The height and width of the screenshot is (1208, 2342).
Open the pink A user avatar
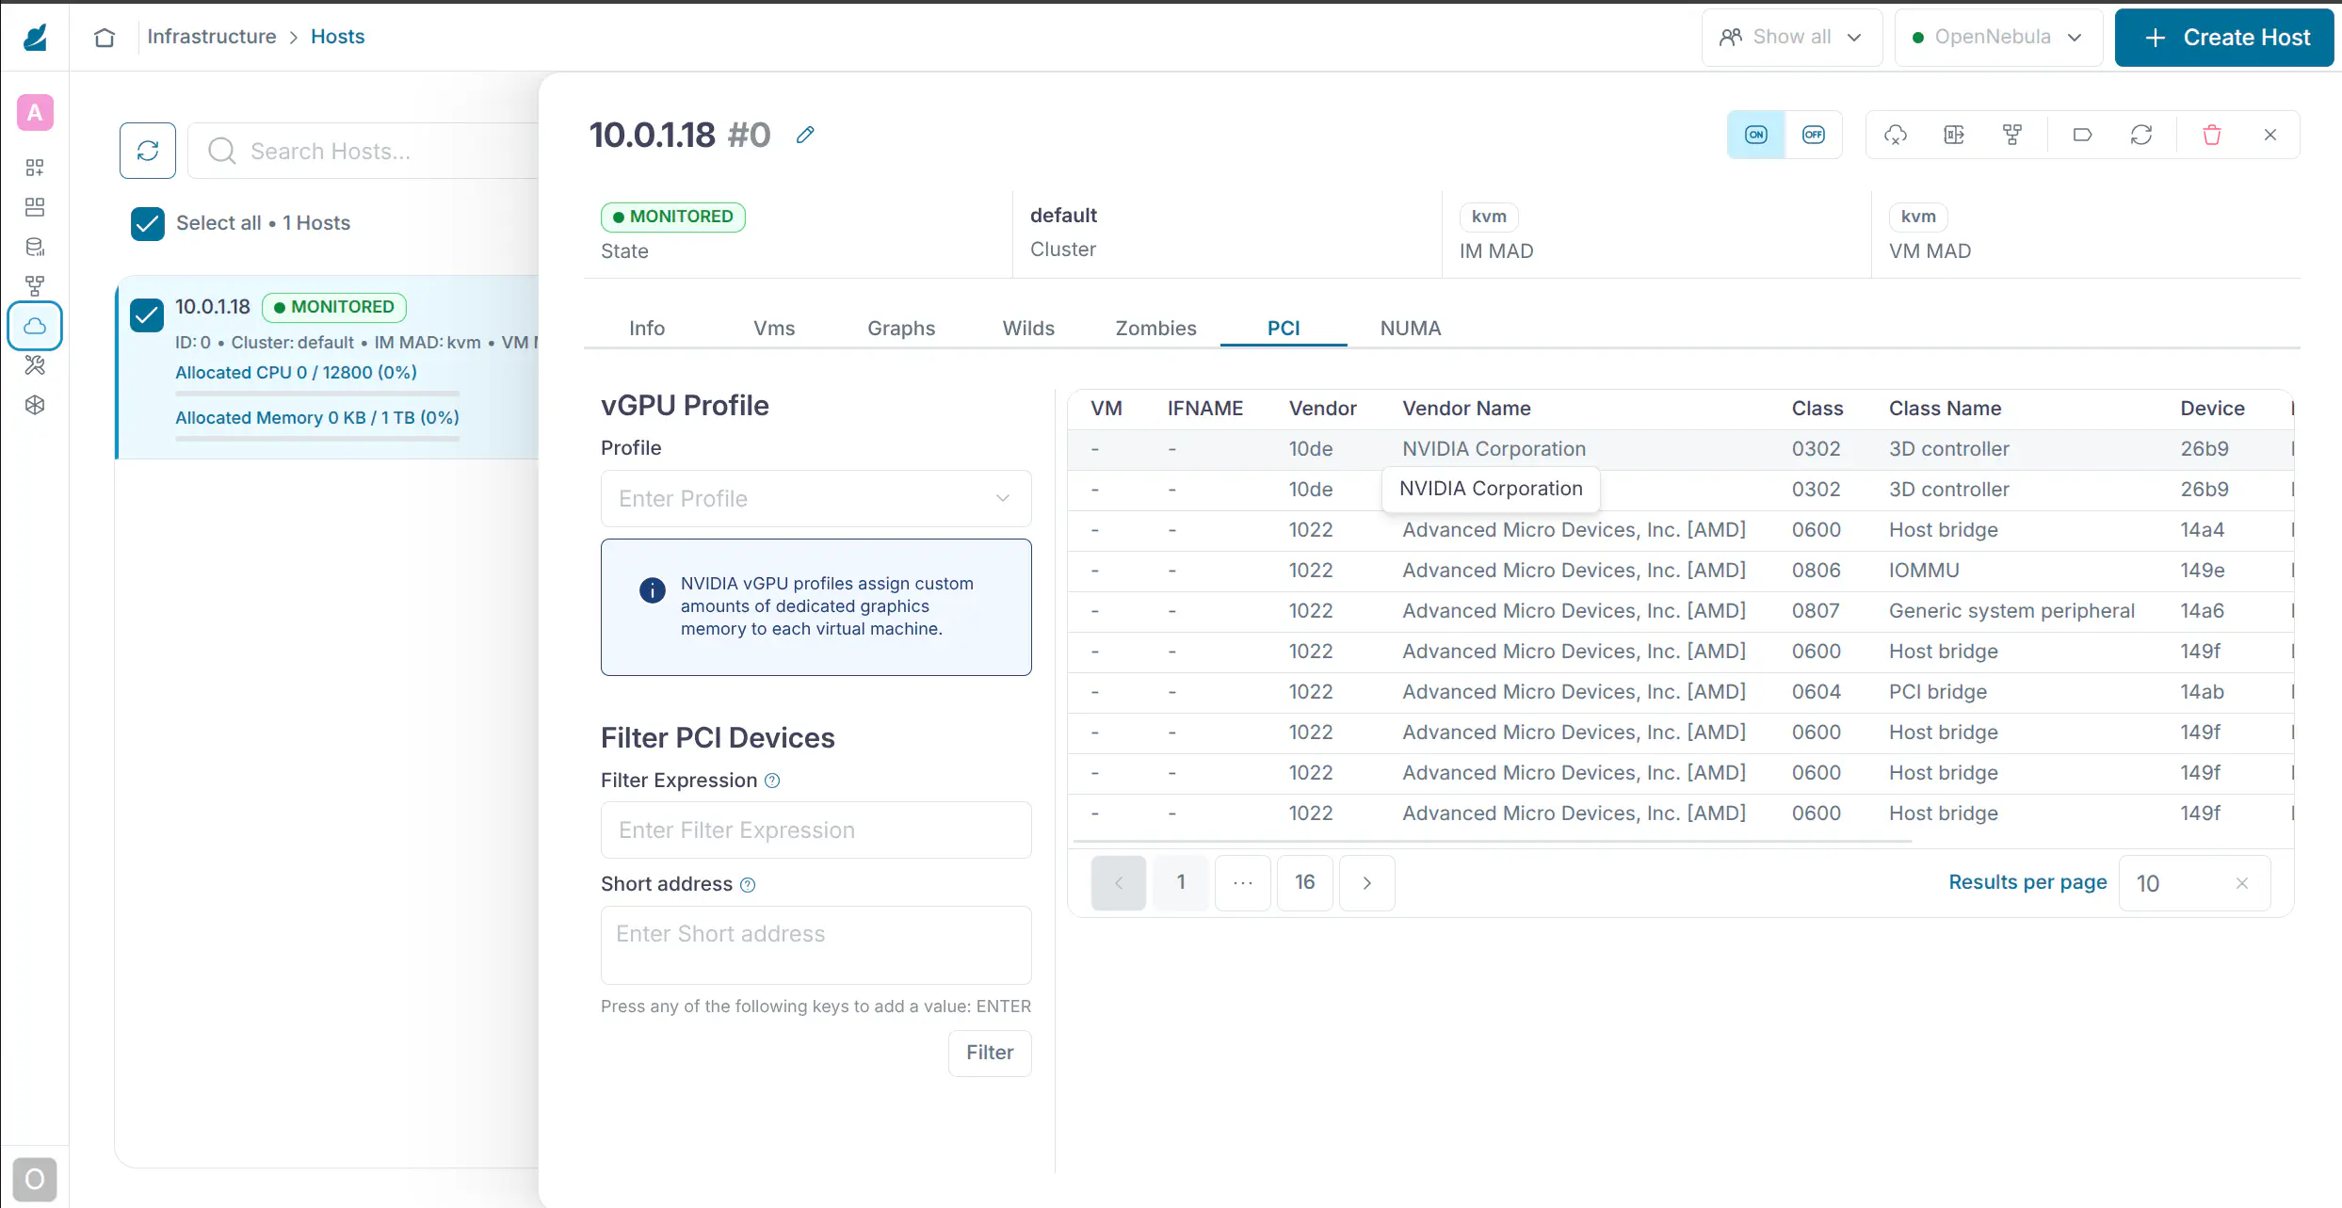(x=35, y=113)
